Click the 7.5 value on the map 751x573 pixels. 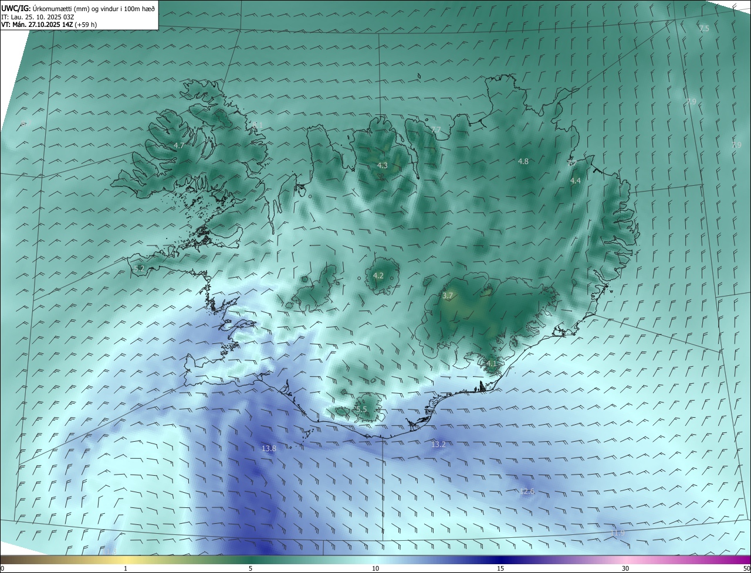(704, 28)
